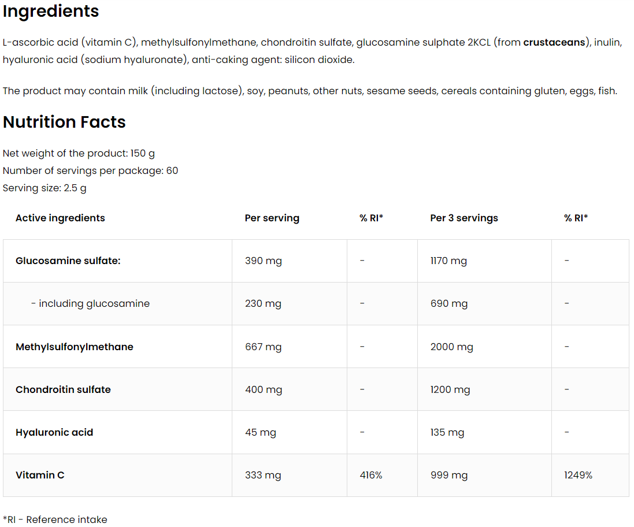
Task: Click the Active ingredients column header
Action: point(60,218)
